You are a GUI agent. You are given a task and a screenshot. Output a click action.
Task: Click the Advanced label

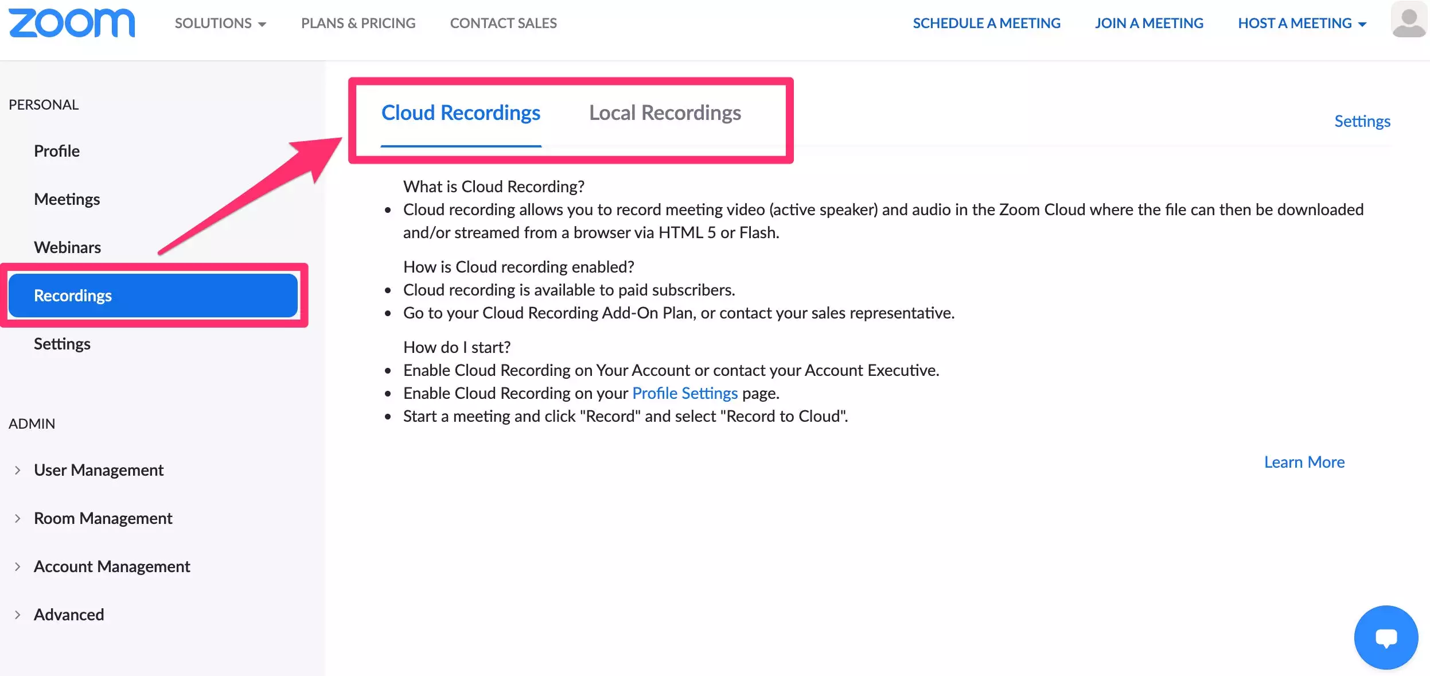pos(69,615)
